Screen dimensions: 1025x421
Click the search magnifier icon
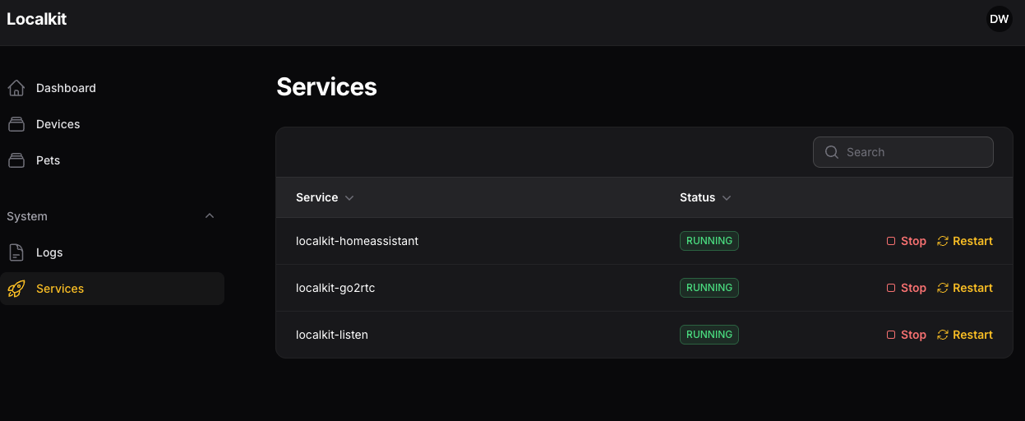point(831,152)
